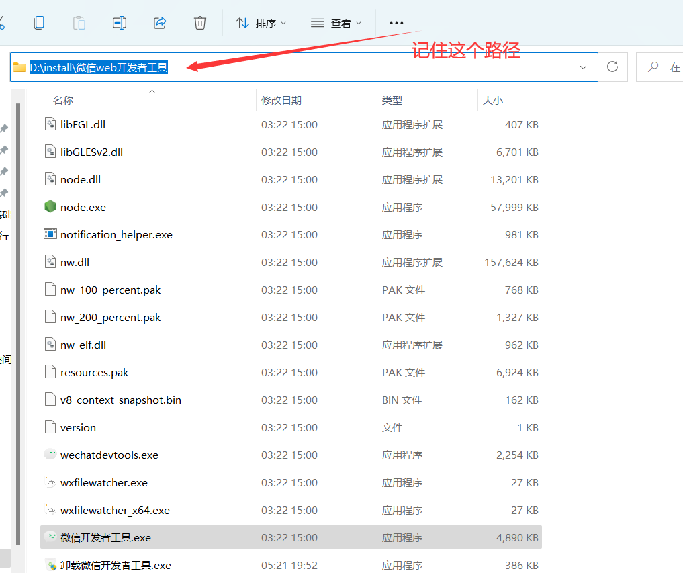
Task: Click the Share icon in toolbar
Action: [160, 23]
